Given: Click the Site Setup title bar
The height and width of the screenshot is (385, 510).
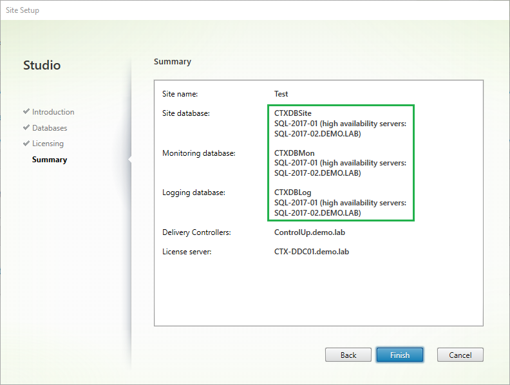Looking at the screenshot, I should (255, 11).
